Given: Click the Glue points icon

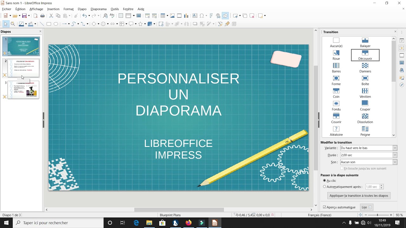Looking at the screenshot, I should pos(227,24).
